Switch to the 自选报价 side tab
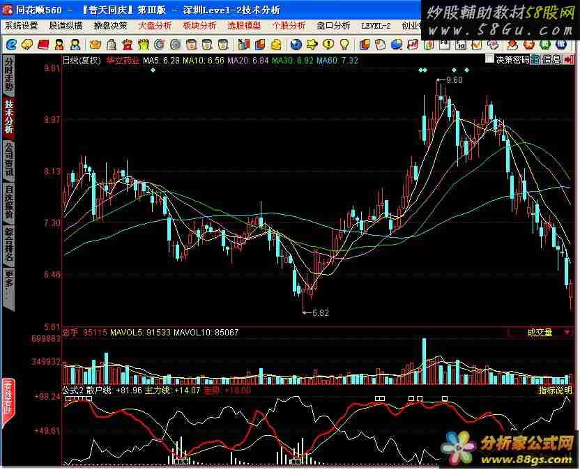This screenshot has width=580, height=470. click(x=9, y=202)
